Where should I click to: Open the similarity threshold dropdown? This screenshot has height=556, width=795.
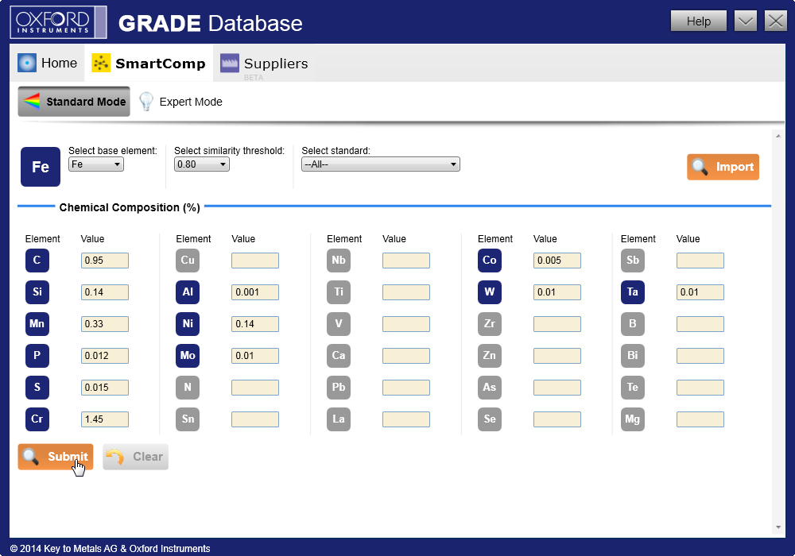click(x=202, y=164)
